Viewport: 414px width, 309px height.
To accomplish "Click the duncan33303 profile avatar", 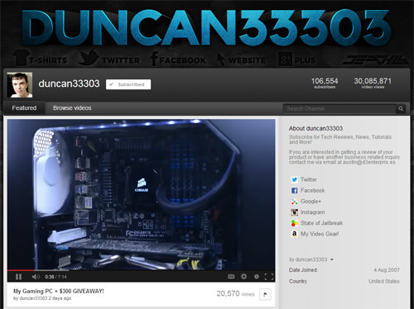I will (x=20, y=85).
